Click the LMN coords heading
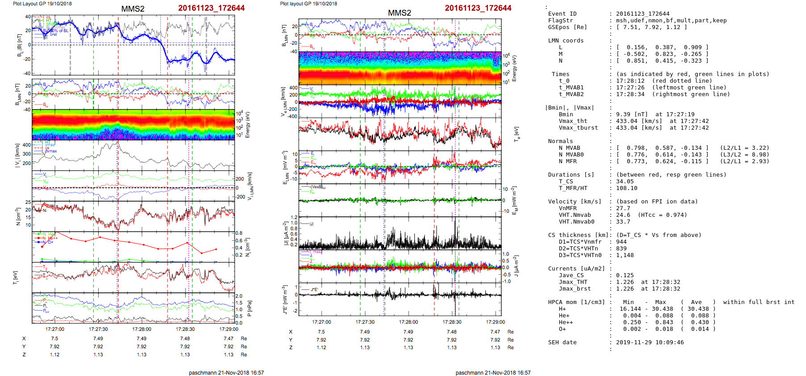806x376 pixels. pyautogui.click(x=566, y=41)
